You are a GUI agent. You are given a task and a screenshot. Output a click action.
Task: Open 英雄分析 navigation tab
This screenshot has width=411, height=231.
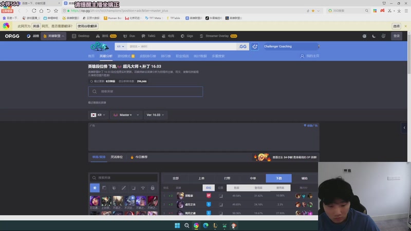tap(106, 56)
